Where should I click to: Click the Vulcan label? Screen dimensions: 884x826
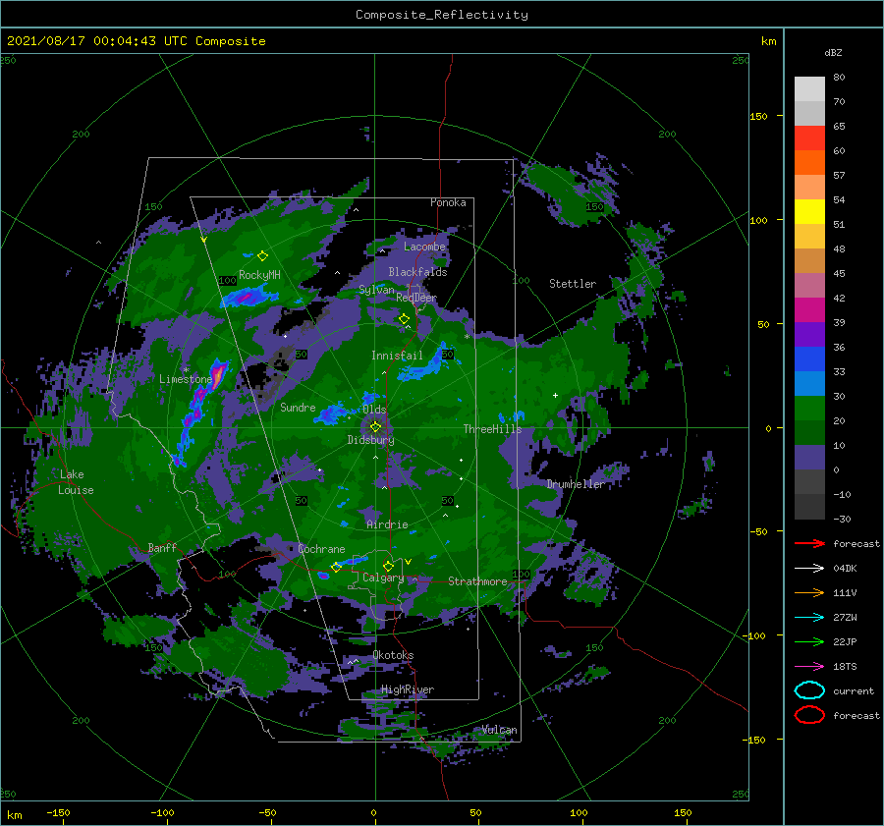click(x=499, y=730)
